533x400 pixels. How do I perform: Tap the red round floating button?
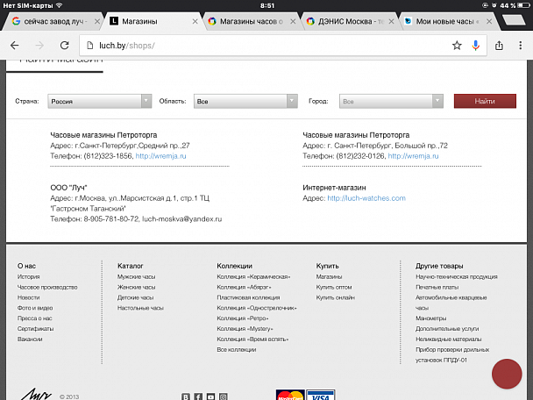(x=507, y=374)
